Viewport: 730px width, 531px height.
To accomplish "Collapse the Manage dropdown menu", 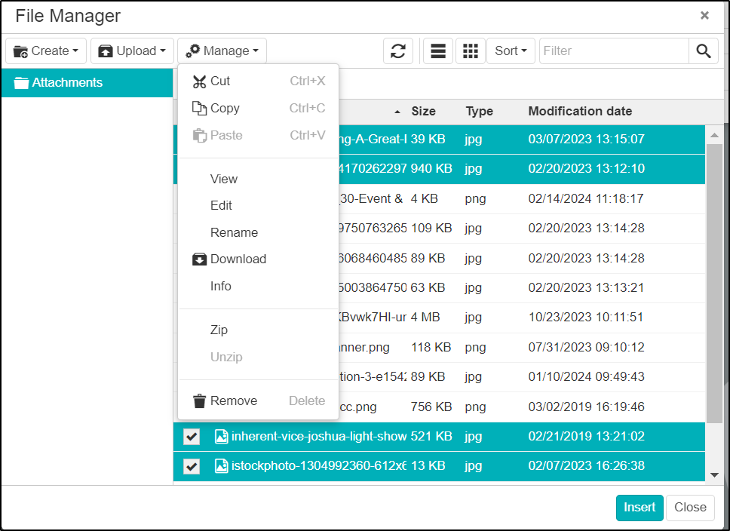I will (x=222, y=51).
